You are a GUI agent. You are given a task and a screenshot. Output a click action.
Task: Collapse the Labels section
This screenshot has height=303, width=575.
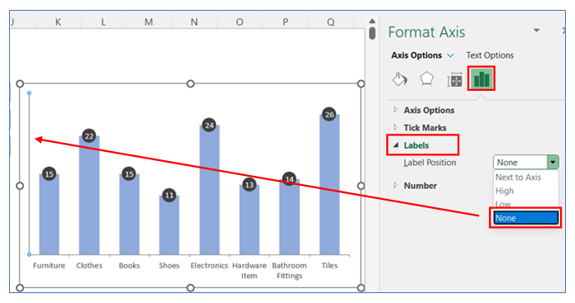pos(411,145)
